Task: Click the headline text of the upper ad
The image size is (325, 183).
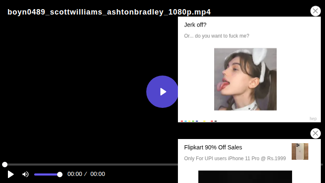Action: click(195, 25)
